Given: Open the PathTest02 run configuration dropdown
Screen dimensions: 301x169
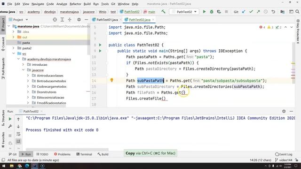Looking at the screenshot, I should (184, 12).
